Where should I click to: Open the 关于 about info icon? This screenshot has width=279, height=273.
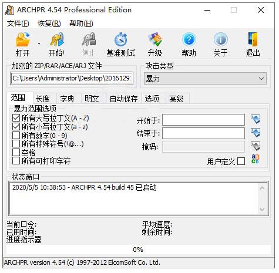[x=221, y=40]
